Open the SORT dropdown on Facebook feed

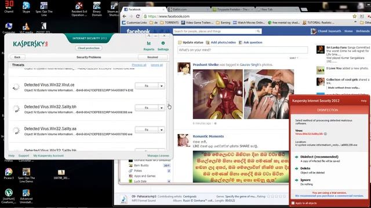click(294, 58)
